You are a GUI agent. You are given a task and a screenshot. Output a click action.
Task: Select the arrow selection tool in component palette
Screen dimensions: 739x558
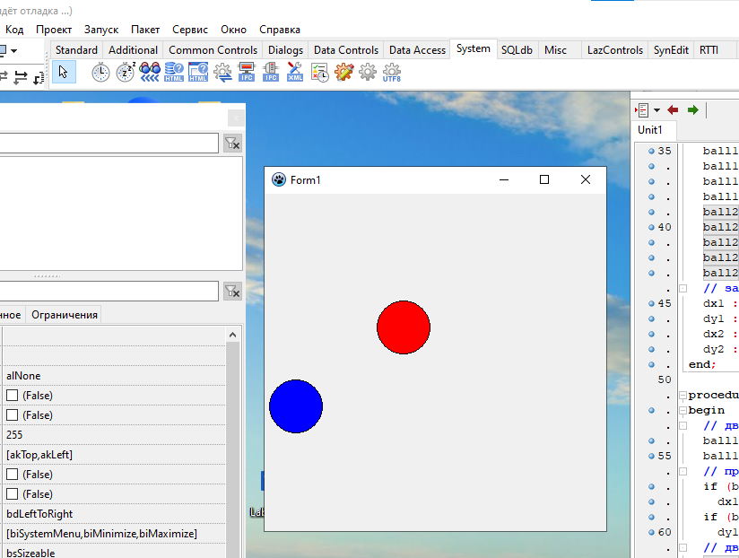[x=63, y=73]
